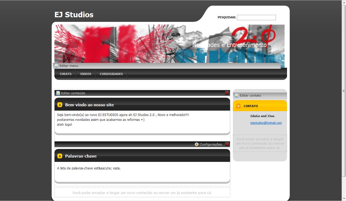Click the EJ Studios site title
This screenshot has height=201, width=346.
click(x=74, y=15)
